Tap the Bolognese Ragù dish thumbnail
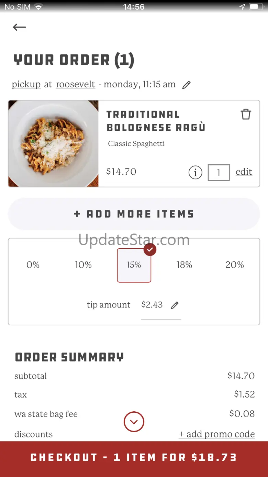Image resolution: width=268 pixels, height=477 pixels. [x=53, y=144]
